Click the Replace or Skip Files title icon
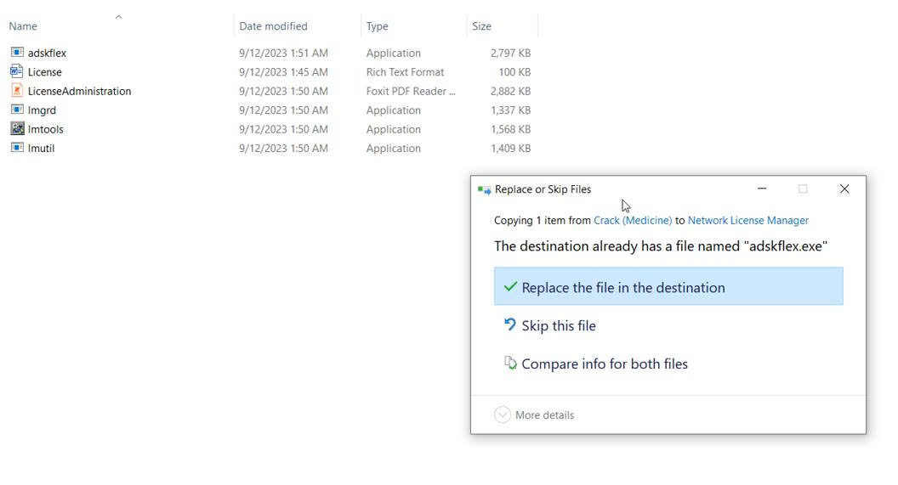The width and height of the screenshot is (898, 485). tap(484, 189)
